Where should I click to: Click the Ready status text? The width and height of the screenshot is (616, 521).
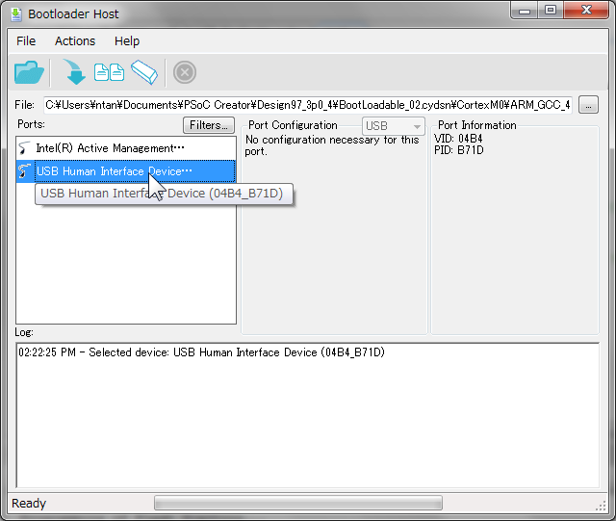29,504
